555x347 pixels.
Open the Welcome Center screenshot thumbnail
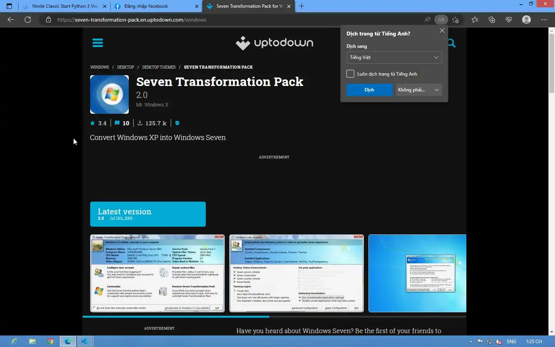[x=157, y=273]
